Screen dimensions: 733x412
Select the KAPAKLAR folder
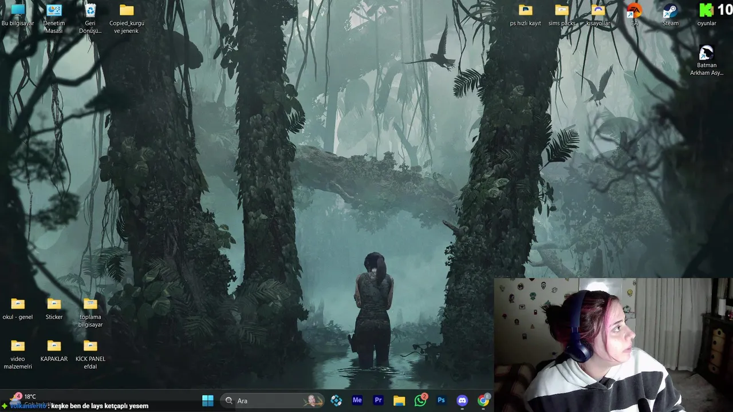[54, 351]
